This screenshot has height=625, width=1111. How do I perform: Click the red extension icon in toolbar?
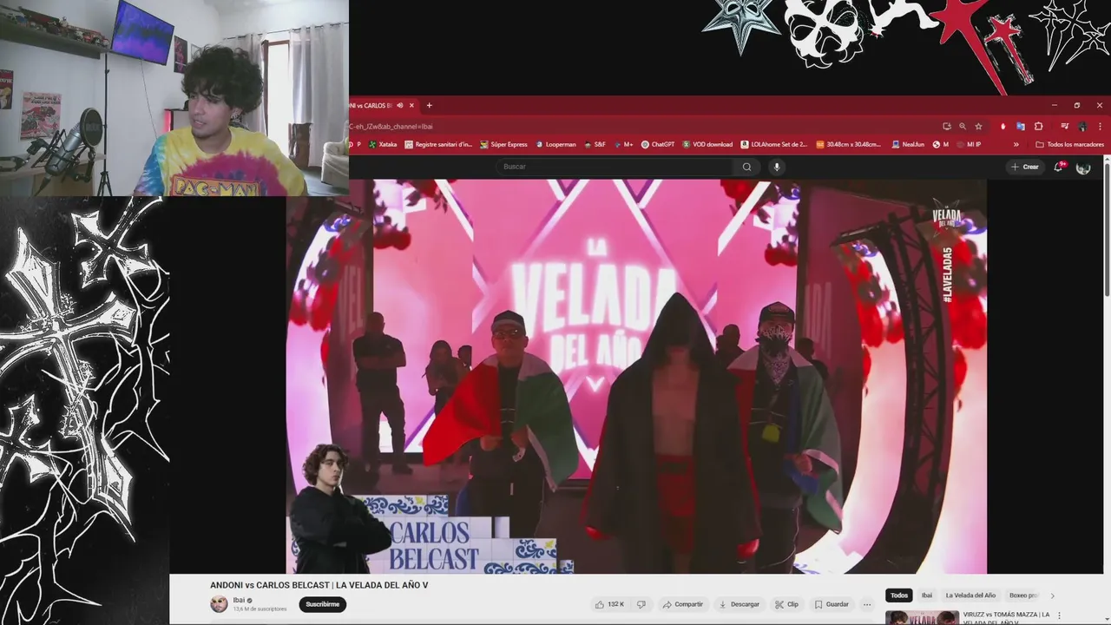click(x=1003, y=126)
